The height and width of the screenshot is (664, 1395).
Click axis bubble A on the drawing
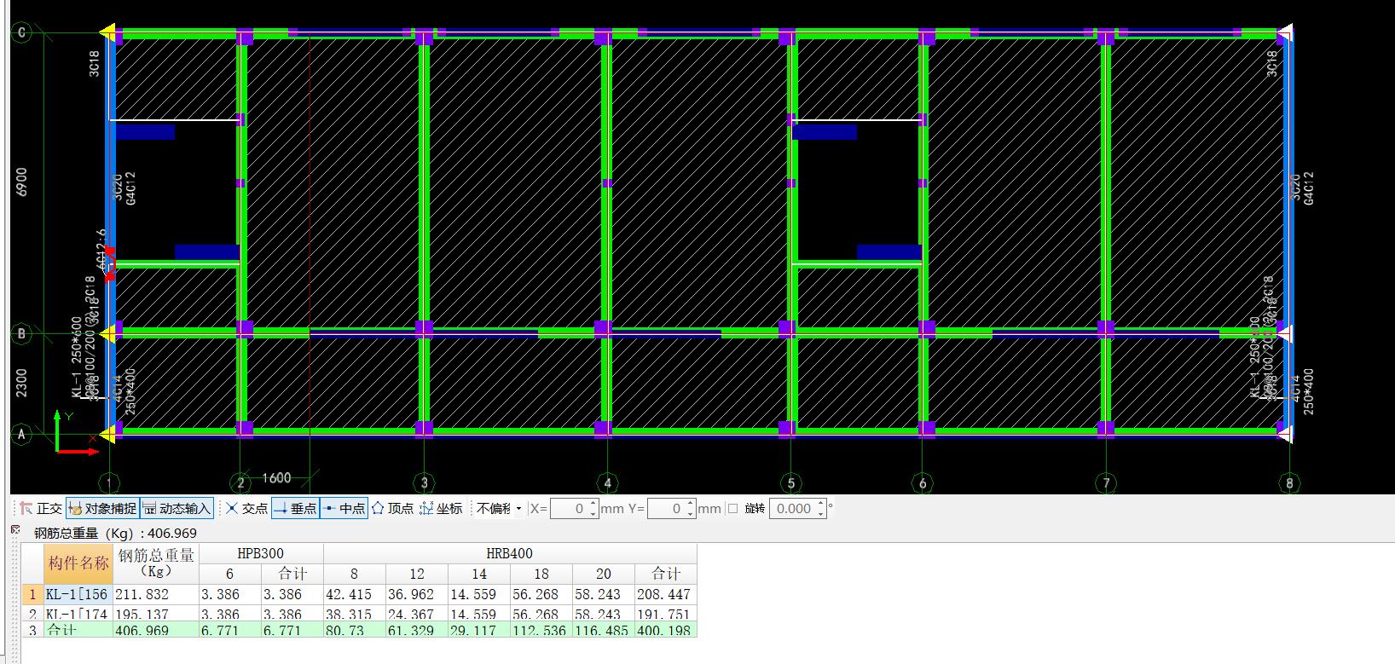21,434
